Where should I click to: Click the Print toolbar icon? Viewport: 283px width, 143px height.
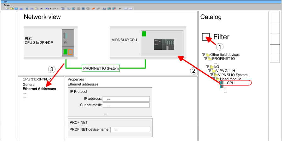21,8
